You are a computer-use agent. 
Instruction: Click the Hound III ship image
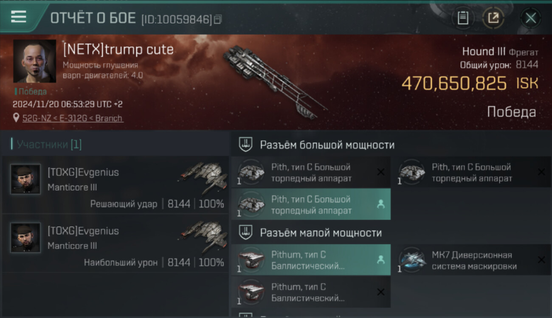272,81
